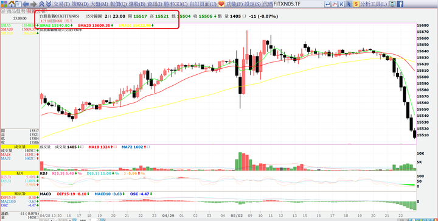Click the MA72 row in left volume panel
The height and width of the screenshot is (221, 438).
19,158
